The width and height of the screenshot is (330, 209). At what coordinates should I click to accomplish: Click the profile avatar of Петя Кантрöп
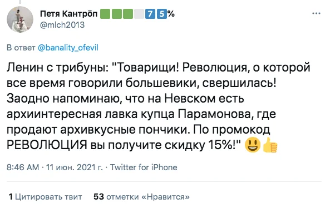tap(20, 19)
